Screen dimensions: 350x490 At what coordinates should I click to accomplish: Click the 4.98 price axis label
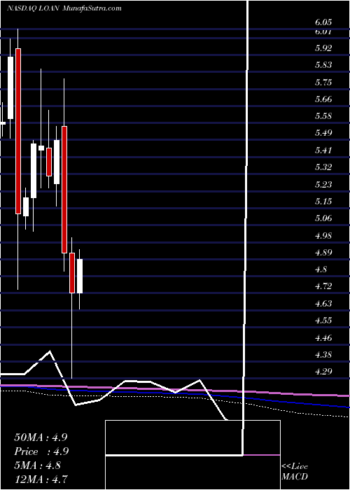[323, 235]
